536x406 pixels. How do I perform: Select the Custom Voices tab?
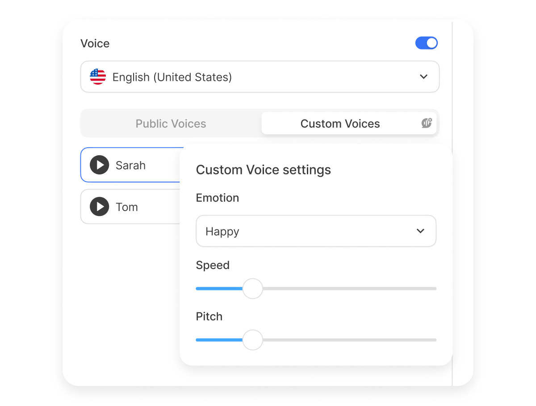click(340, 124)
